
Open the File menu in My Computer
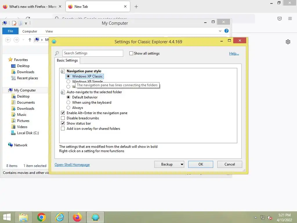(10, 31)
